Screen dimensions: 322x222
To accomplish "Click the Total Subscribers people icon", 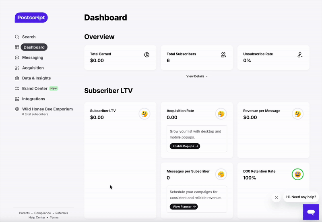I will (x=223, y=55).
